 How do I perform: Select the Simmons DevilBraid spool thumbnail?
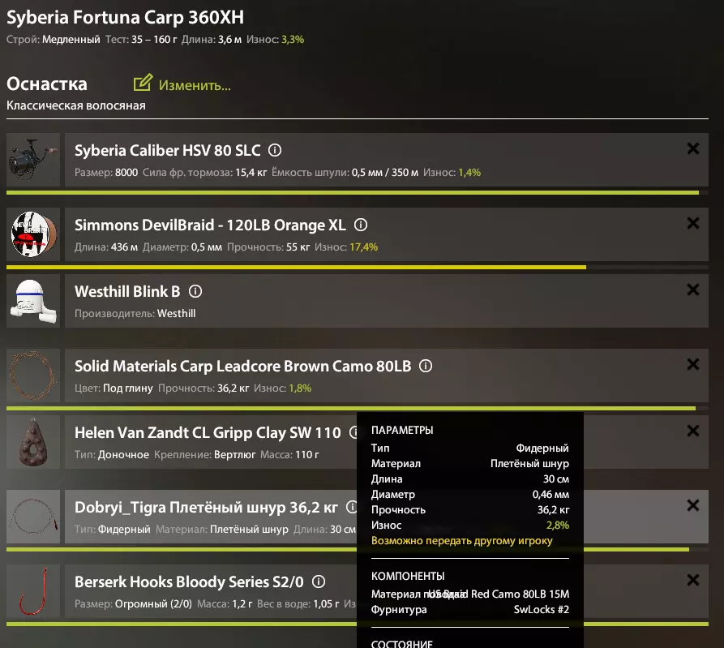(33, 234)
